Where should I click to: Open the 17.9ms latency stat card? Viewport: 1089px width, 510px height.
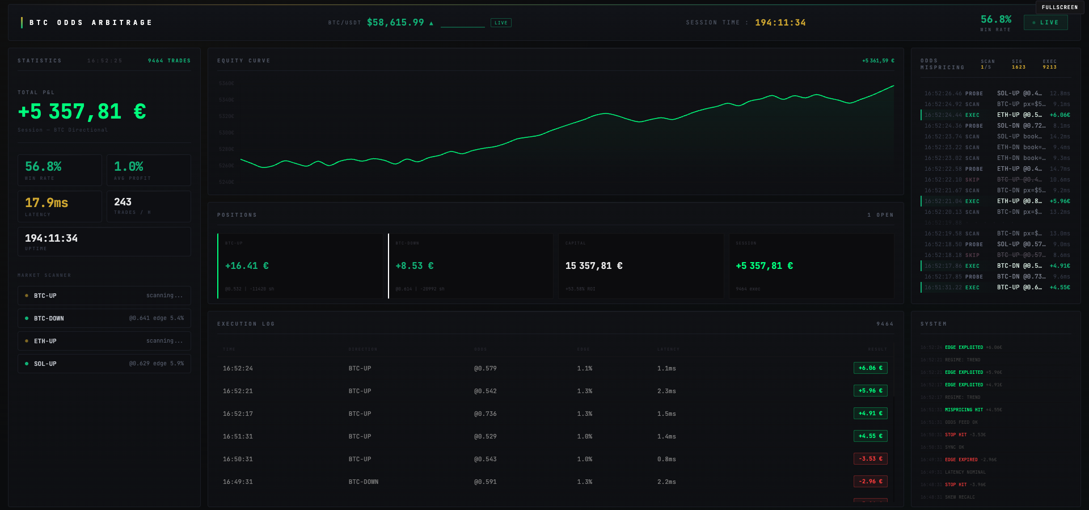(x=60, y=206)
